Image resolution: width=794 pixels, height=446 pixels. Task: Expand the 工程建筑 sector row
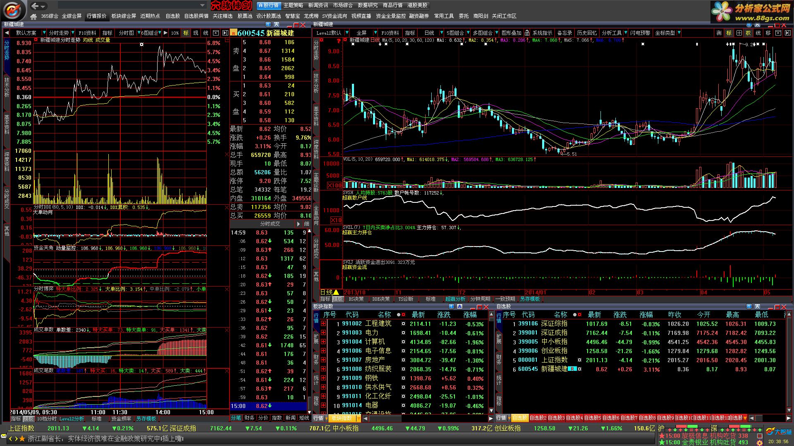(323, 324)
